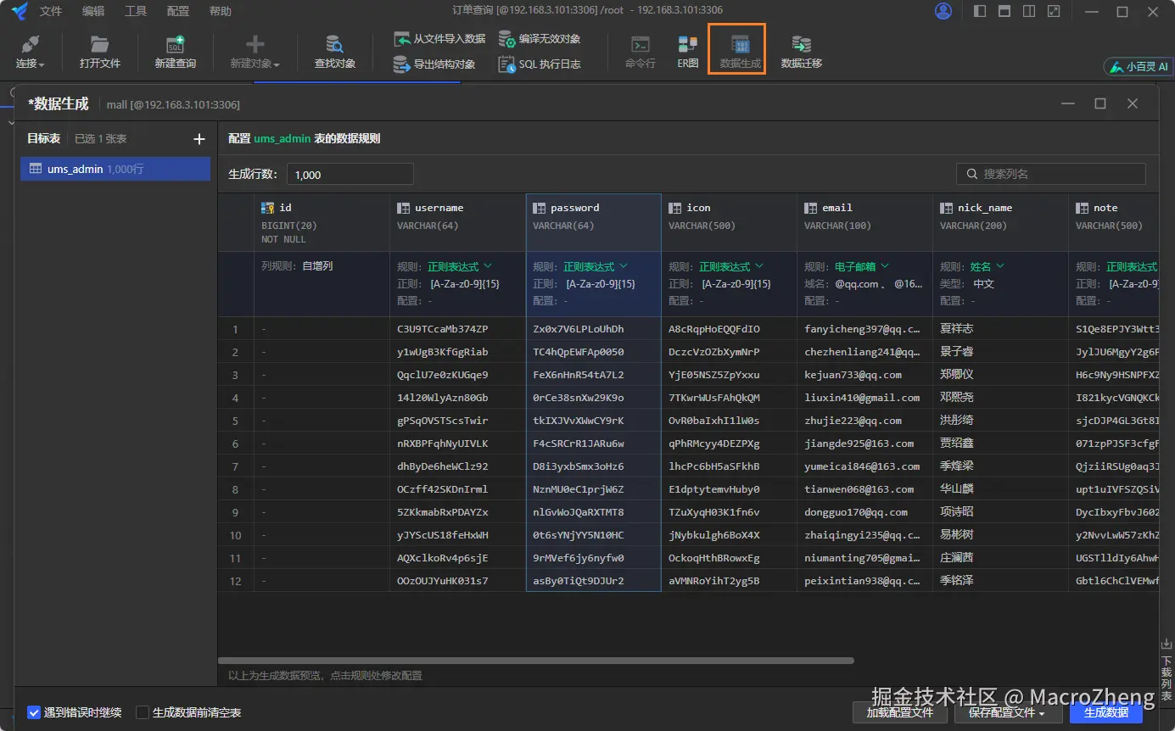The height and width of the screenshot is (731, 1175).
Task: Click the cell kejuan733@qq.com
Action: [864, 375]
